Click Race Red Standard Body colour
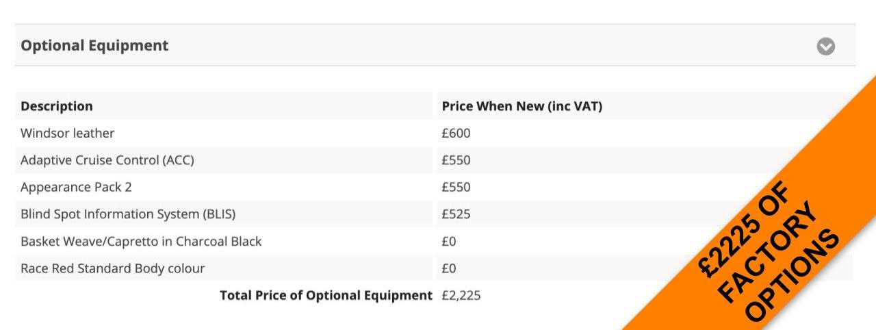The height and width of the screenshot is (330, 876). (x=112, y=268)
